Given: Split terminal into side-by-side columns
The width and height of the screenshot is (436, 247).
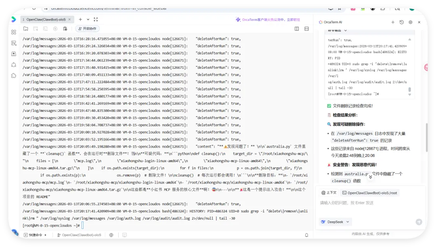Looking at the screenshot, I should pos(297,29).
